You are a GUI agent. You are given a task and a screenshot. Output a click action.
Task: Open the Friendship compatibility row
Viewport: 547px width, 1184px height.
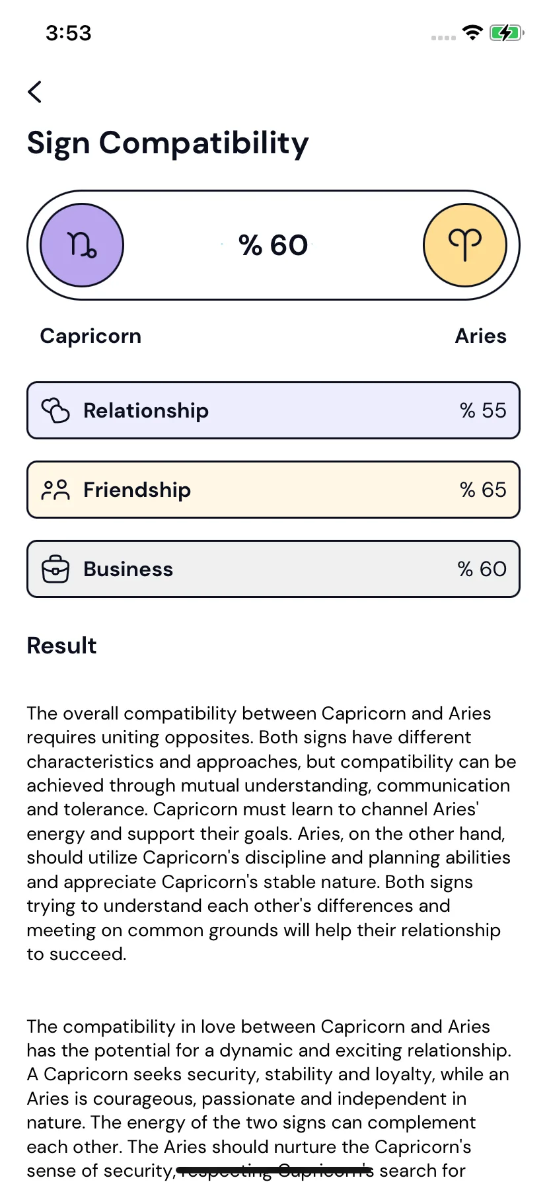point(273,490)
